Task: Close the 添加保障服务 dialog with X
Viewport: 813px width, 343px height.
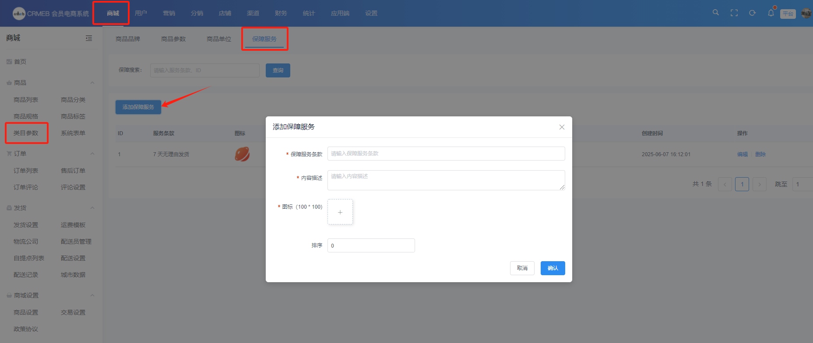Action: 562,127
